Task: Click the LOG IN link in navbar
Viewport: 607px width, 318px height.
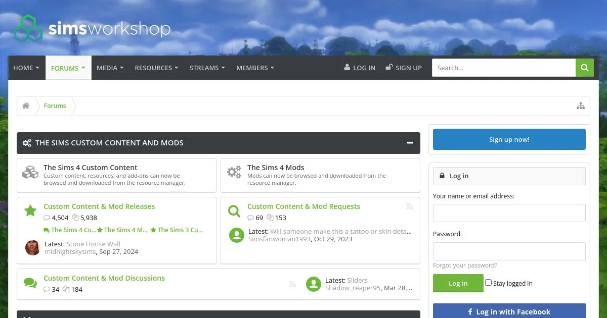Action: click(x=360, y=68)
